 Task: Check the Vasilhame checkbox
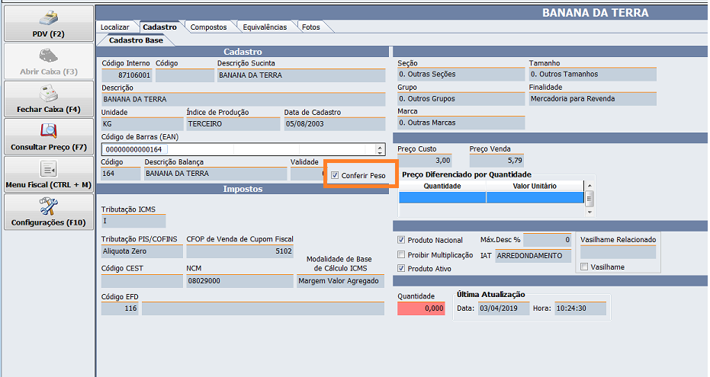[x=584, y=267]
